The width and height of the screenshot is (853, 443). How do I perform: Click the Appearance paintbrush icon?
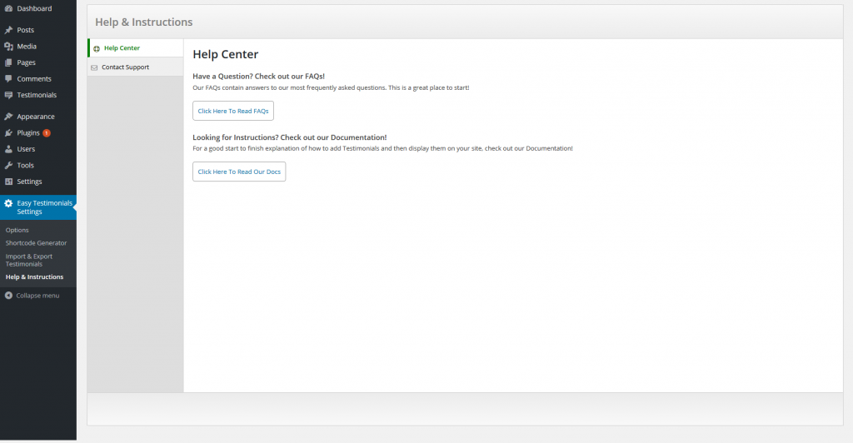(8, 117)
